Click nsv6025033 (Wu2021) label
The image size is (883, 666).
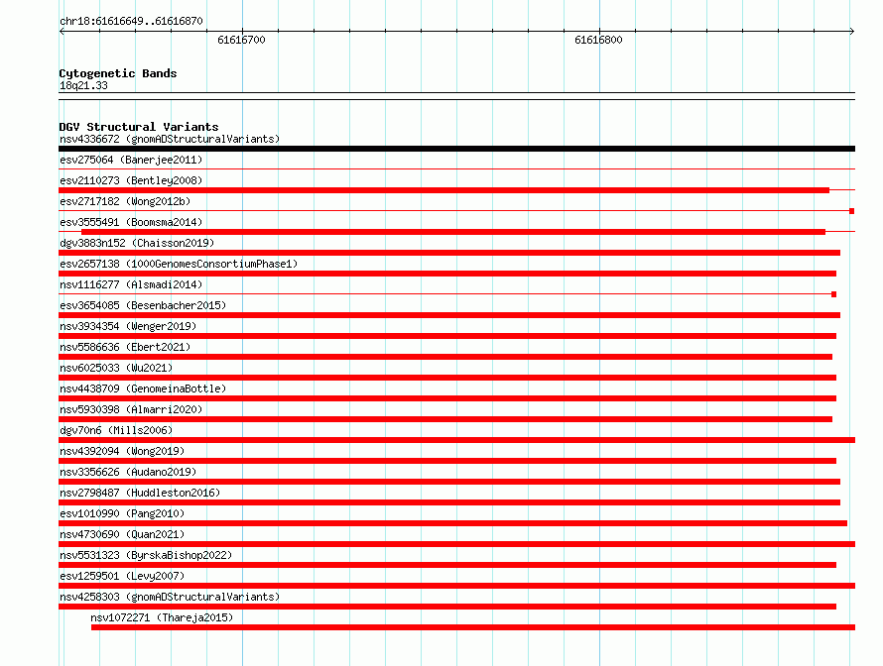point(116,368)
